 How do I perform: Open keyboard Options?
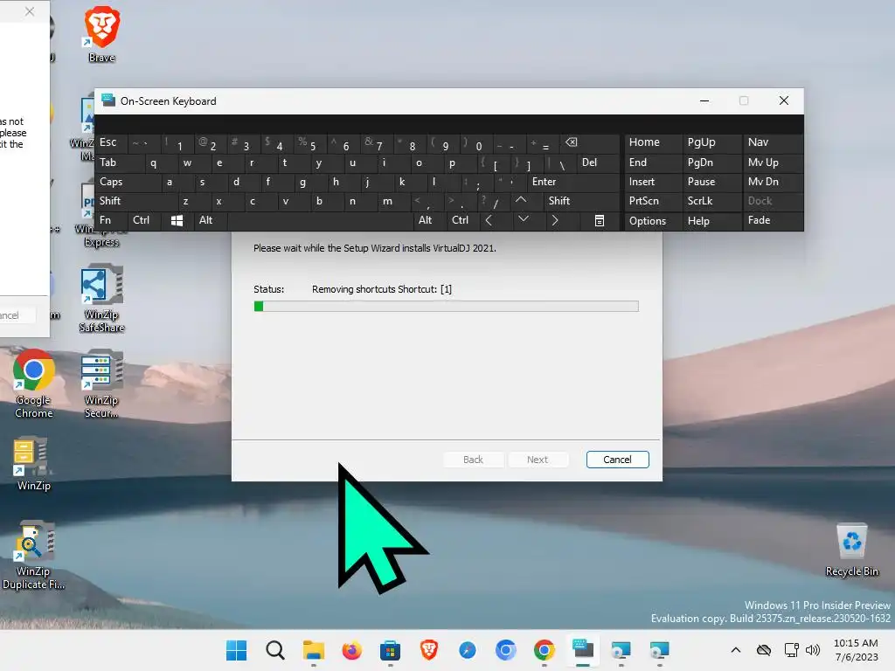click(x=652, y=220)
